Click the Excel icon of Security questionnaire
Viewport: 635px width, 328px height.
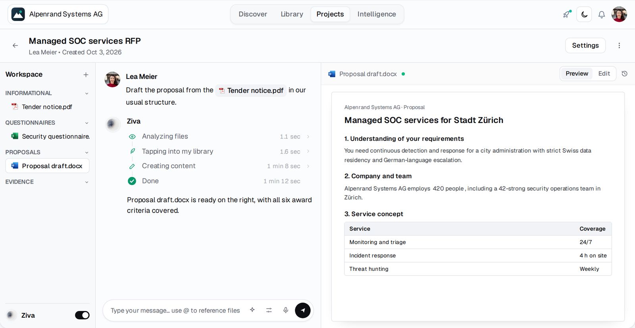15,136
